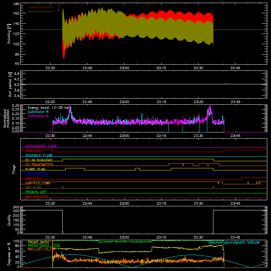
Task: Click 22:30 tick label under Quality plot
Action: point(50,237)
